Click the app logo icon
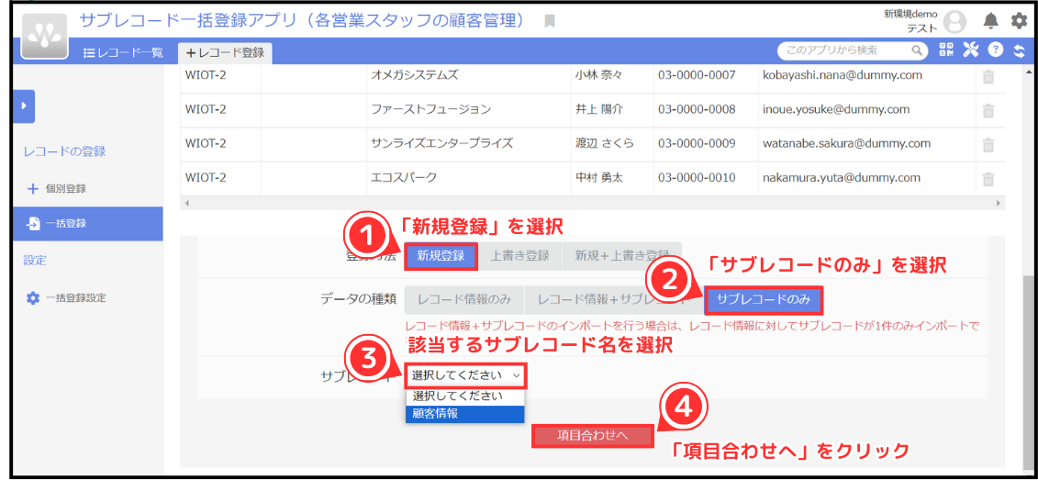 45,35
